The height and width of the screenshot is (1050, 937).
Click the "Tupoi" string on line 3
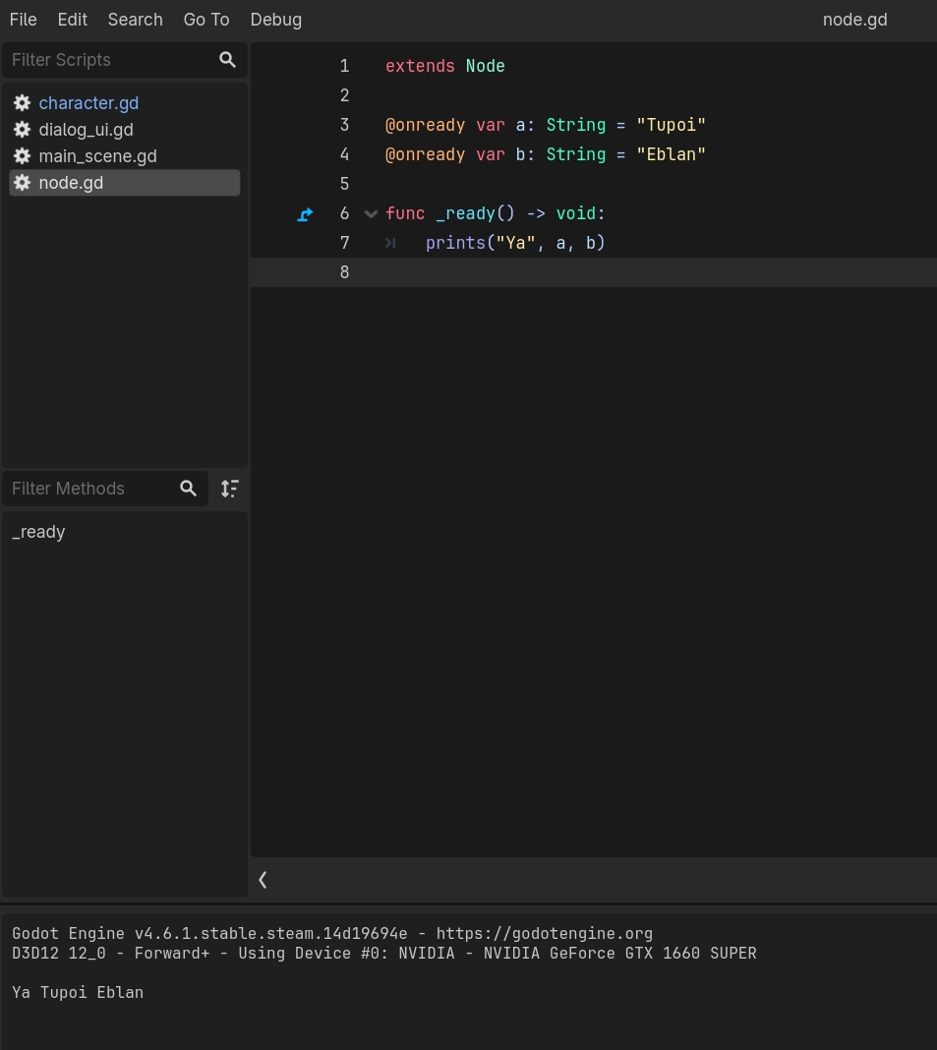click(x=671, y=125)
